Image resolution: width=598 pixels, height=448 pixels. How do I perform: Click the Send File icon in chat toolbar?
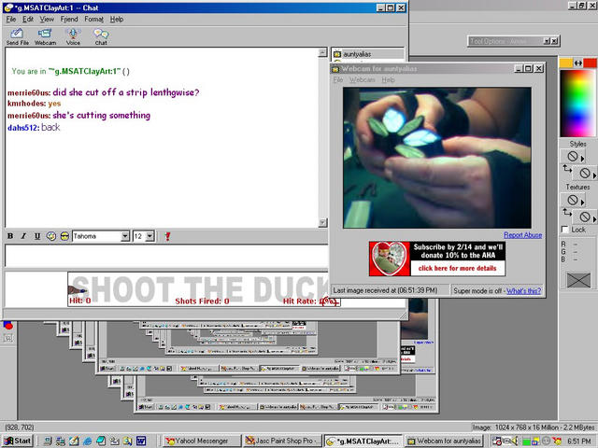17,36
